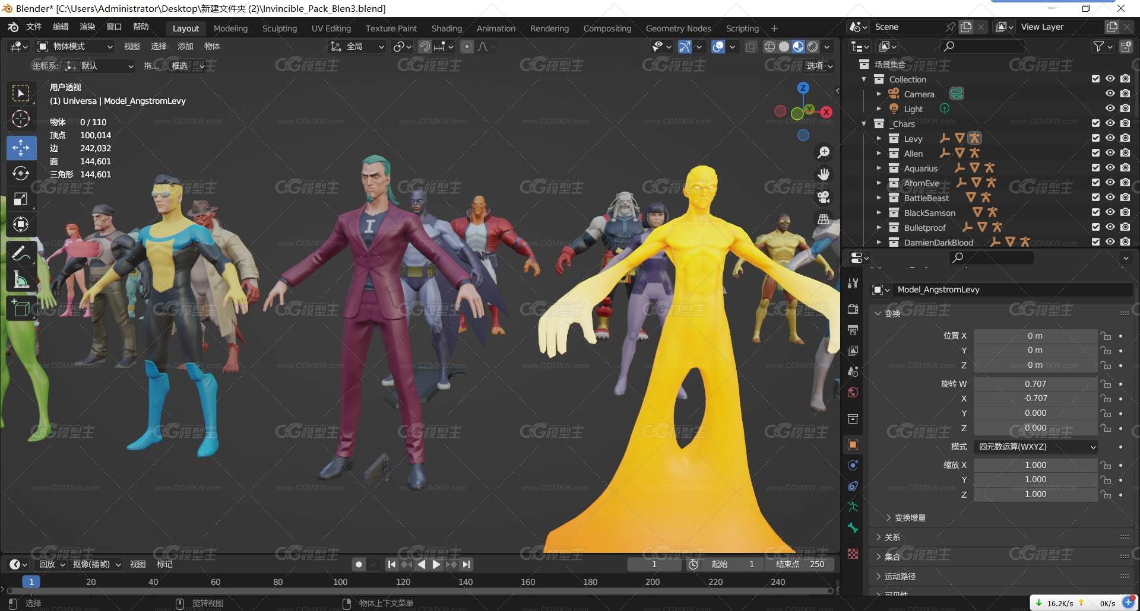Activate the Move tool
The width and height of the screenshot is (1140, 611).
pos(21,148)
